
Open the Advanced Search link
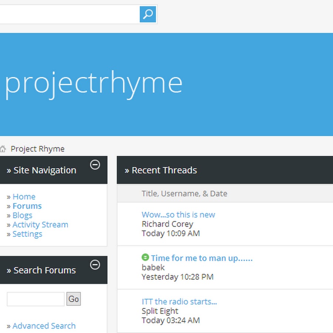44,326
